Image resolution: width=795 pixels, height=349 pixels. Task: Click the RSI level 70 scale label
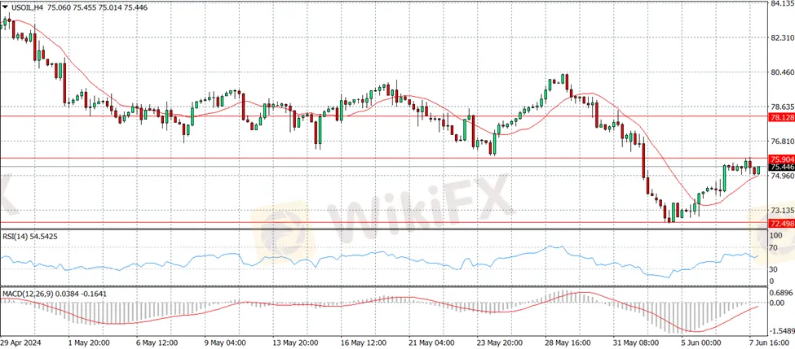[774, 261]
